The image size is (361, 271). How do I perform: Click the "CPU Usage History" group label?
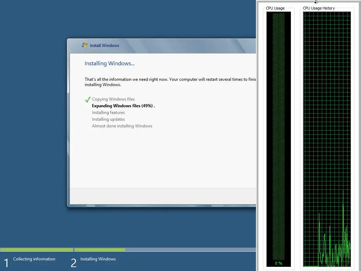[319, 8]
